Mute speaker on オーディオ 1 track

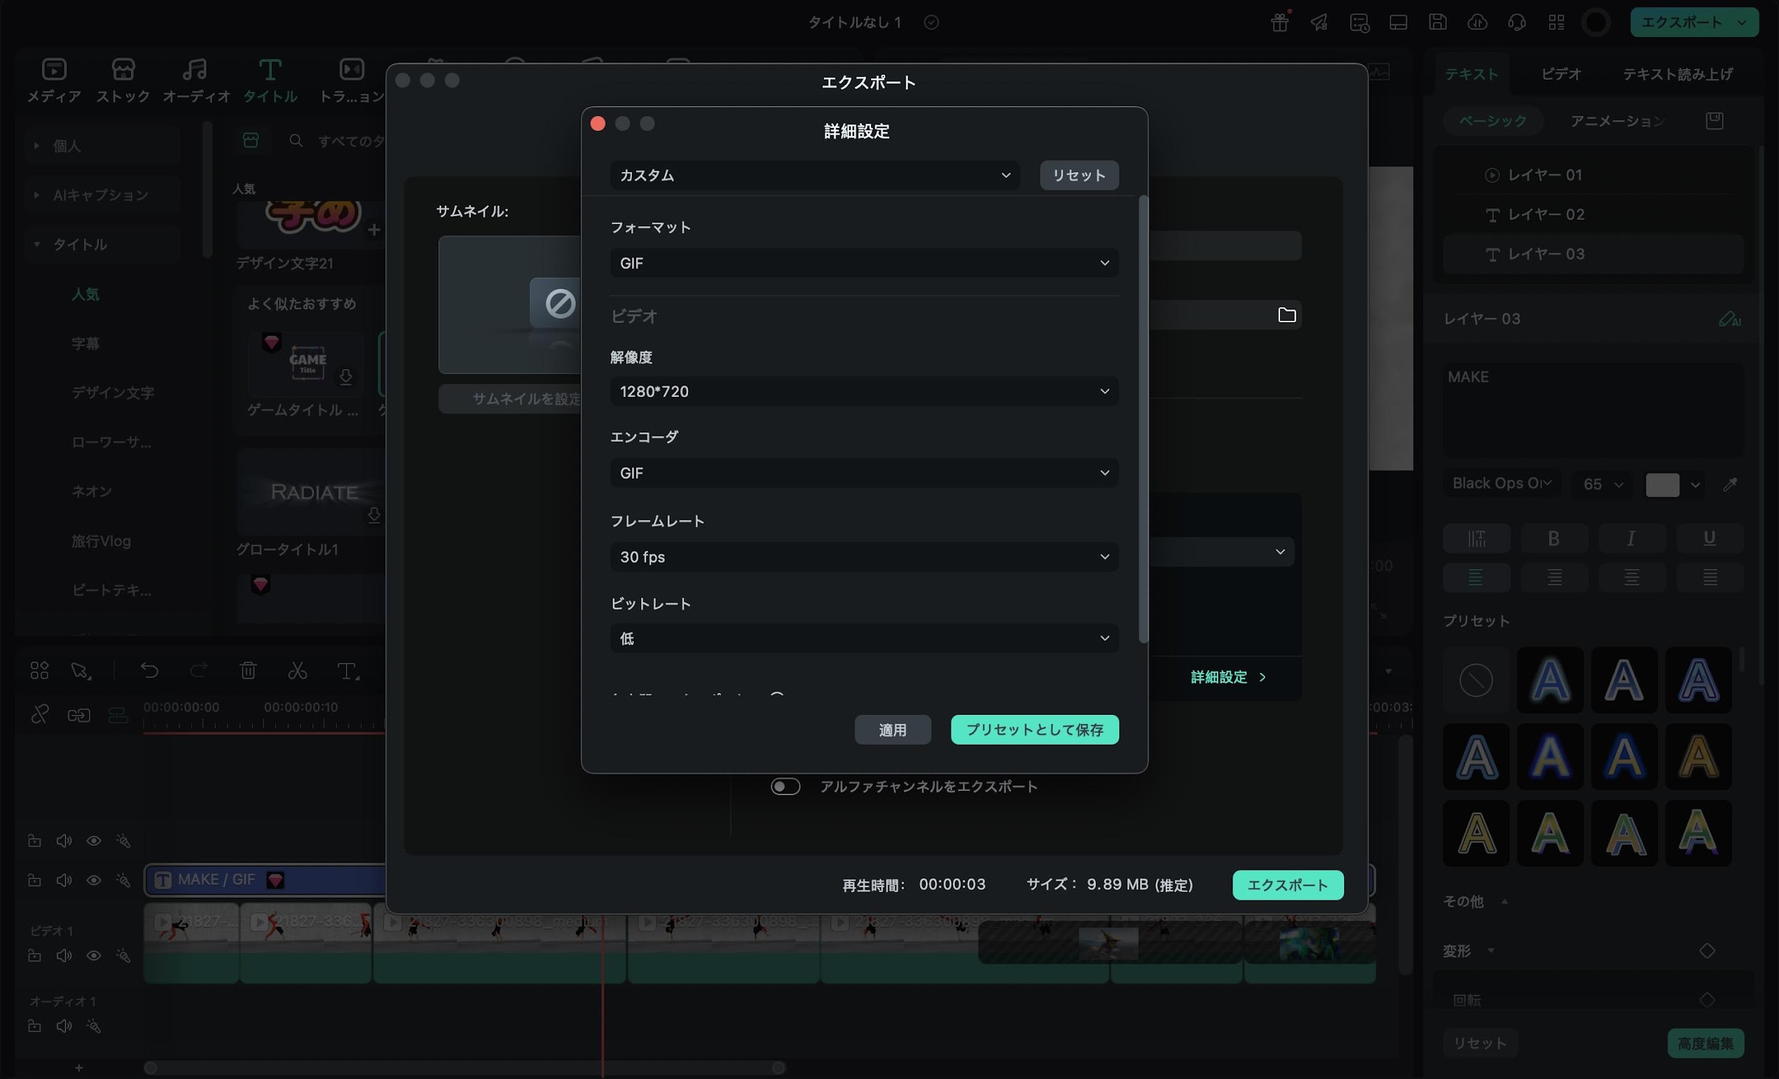pyautogui.click(x=64, y=1026)
